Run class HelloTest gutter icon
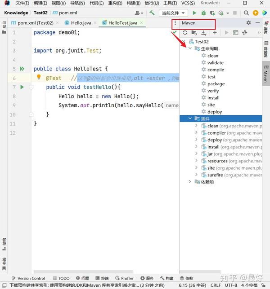 tap(22, 69)
